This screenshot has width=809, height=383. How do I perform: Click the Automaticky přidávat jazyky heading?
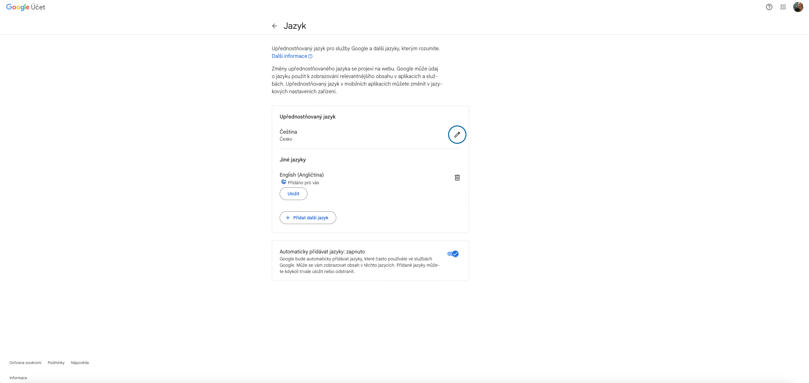[322, 252]
